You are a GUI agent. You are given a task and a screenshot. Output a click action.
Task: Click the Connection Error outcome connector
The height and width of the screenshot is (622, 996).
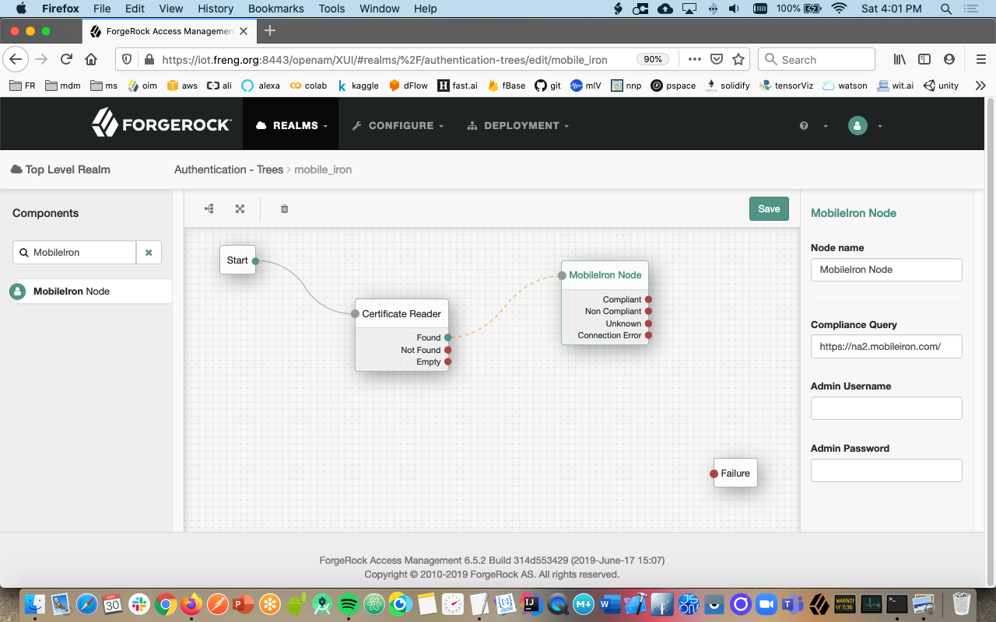pos(648,336)
